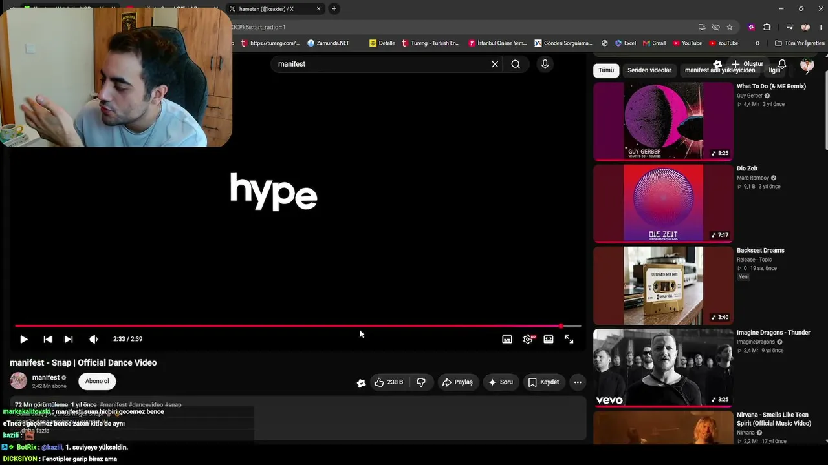
Task: Open the Gmail bookmark
Action: pyautogui.click(x=654, y=43)
